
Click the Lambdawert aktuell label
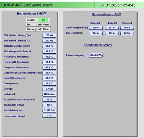click(x=14, y=116)
